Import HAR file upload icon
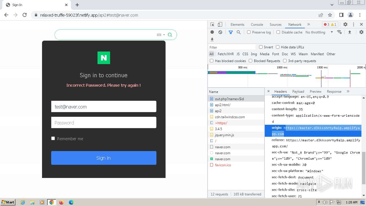This screenshot has height=206, width=366. [x=349, y=32]
